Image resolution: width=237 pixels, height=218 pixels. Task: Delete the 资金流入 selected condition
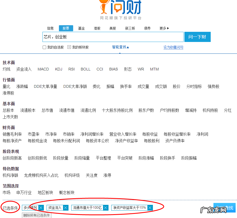click(x=65, y=208)
